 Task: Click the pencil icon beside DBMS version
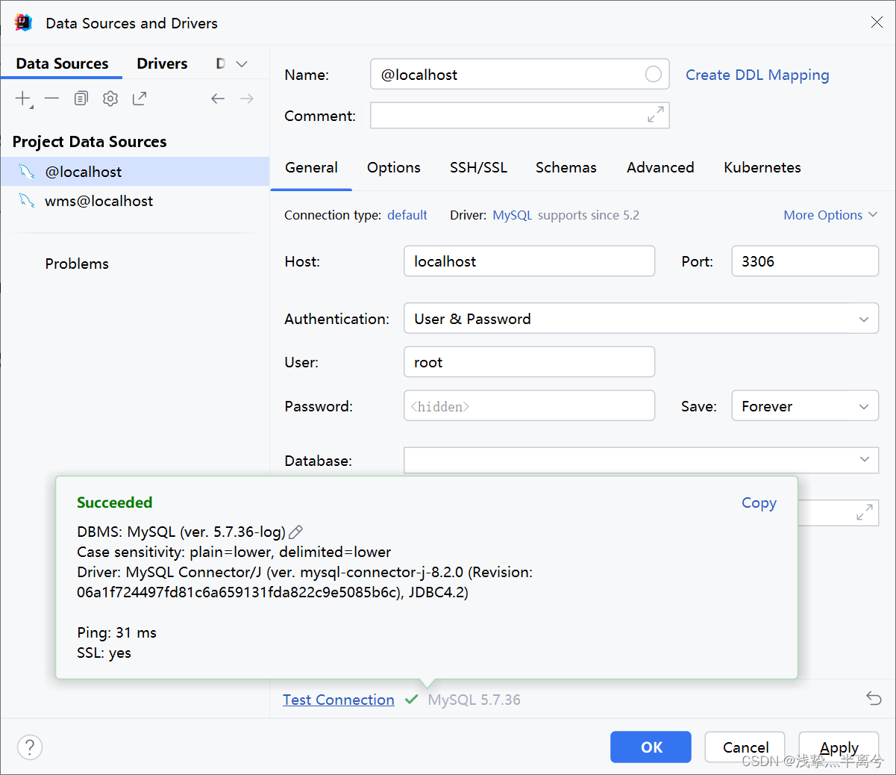coord(296,532)
